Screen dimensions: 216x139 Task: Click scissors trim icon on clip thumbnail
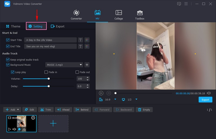24,129
